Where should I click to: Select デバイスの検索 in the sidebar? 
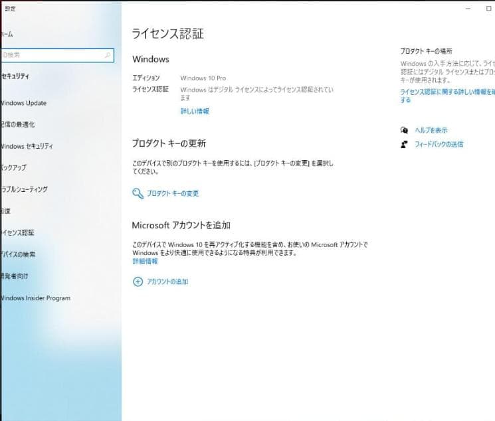point(18,254)
